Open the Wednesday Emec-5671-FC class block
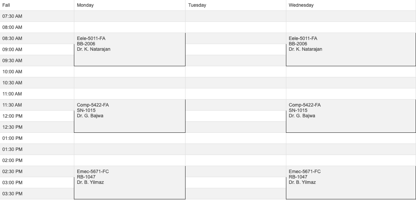416x200 pixels. (351, 183)
